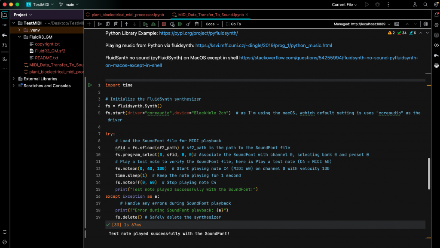Open the pypi.org pyfluidsynth link
The image size is (440, 248).
(199, 33)
